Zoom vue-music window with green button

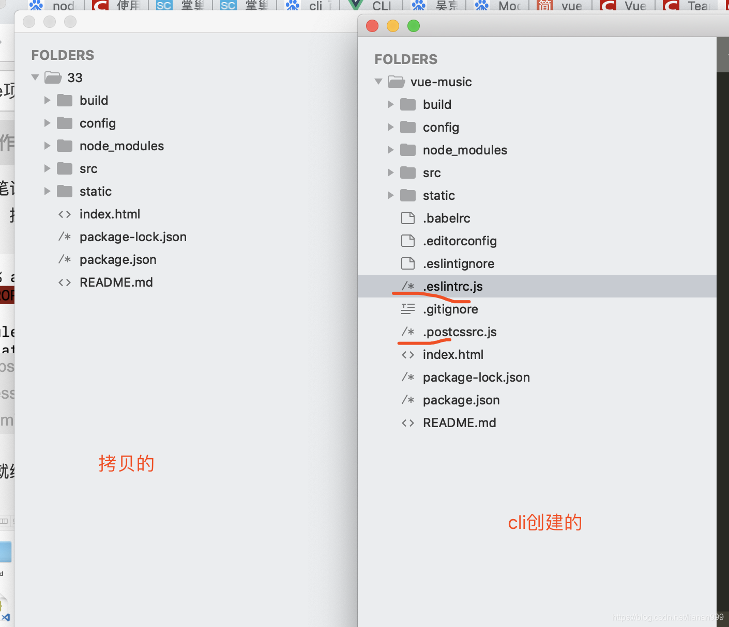point(414,26)
